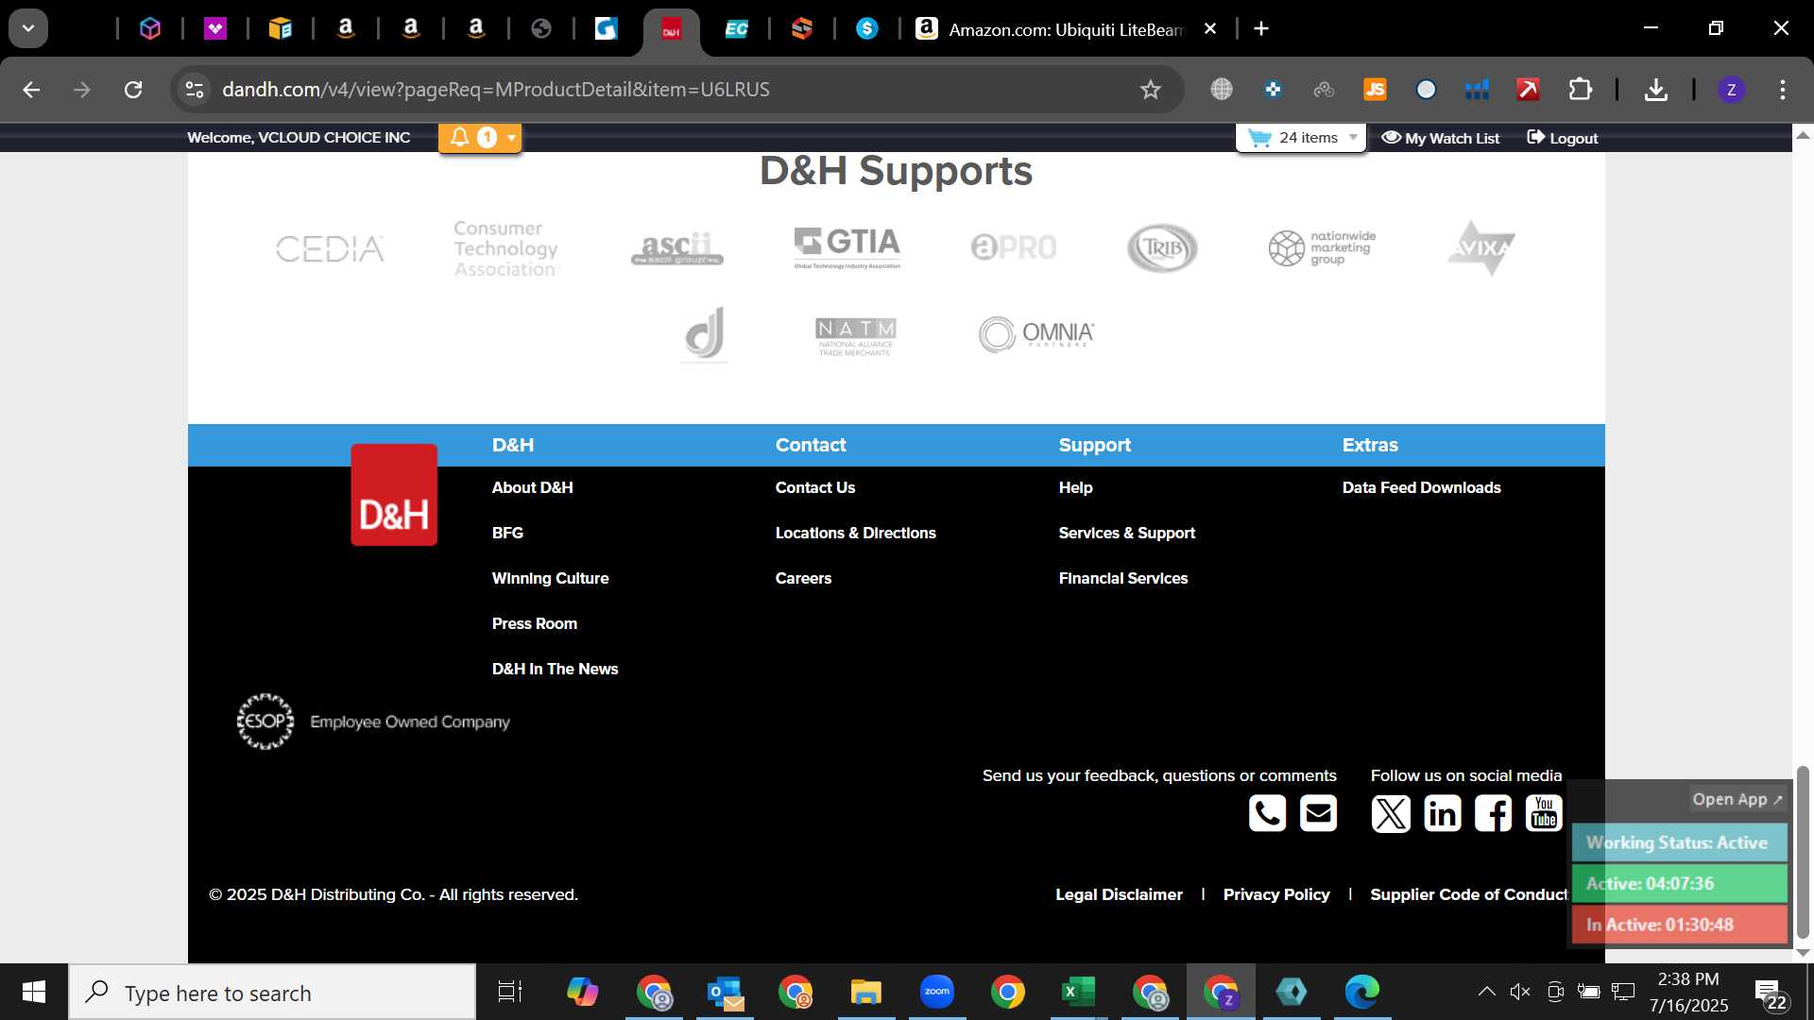Open the Financial Services link

pos(1122,578)
